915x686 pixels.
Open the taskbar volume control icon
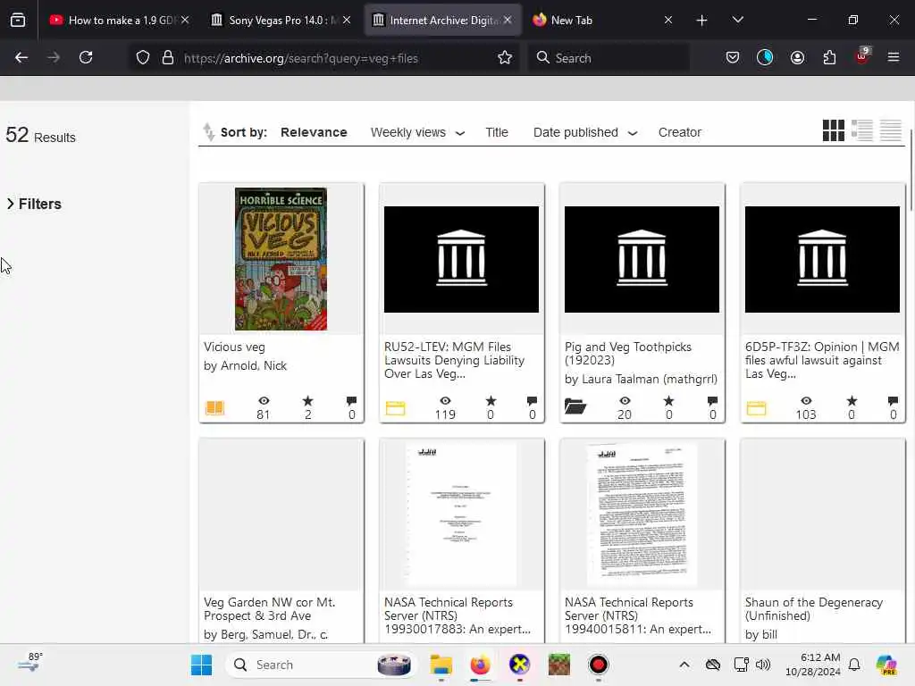pos(763,665)
